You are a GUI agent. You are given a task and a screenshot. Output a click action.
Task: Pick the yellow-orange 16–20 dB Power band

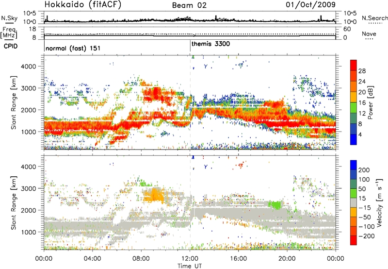354,97
